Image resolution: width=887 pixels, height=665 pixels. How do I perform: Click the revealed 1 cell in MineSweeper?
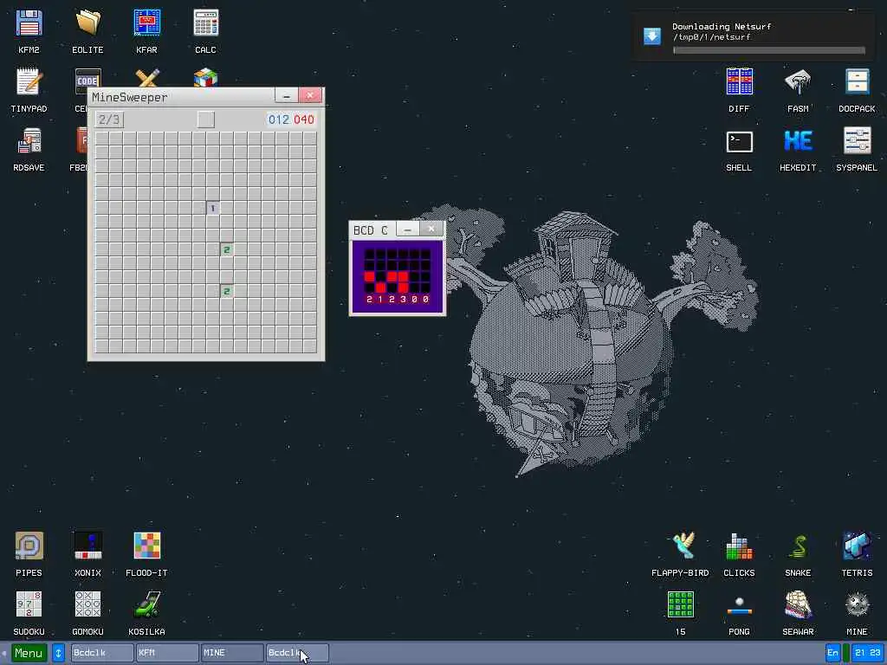point(213,208)
